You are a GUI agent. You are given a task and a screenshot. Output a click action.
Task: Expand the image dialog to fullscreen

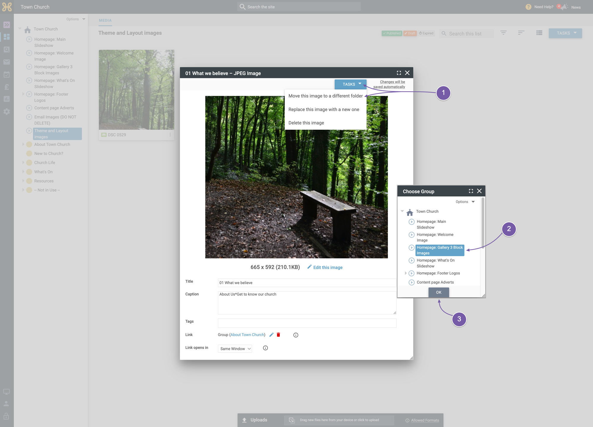[399, 73]
